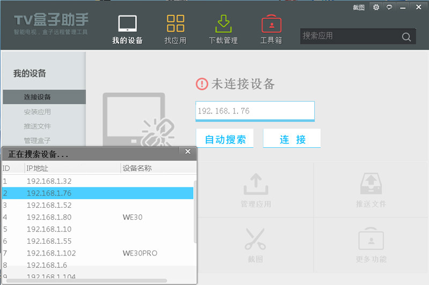Open 工具箱 toolbox icon
This screenshot has height=285, width=429.
pos(271,24)
